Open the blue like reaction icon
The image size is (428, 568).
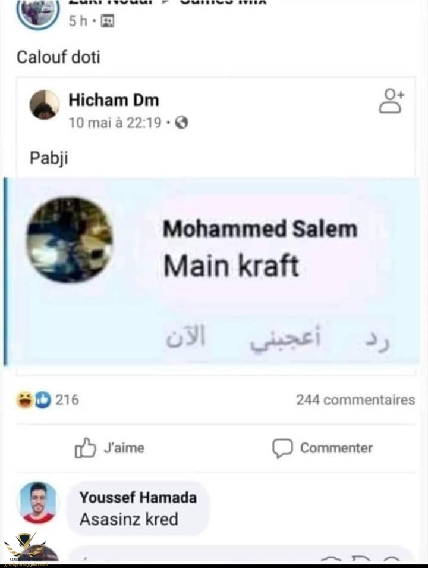point(43,400)
